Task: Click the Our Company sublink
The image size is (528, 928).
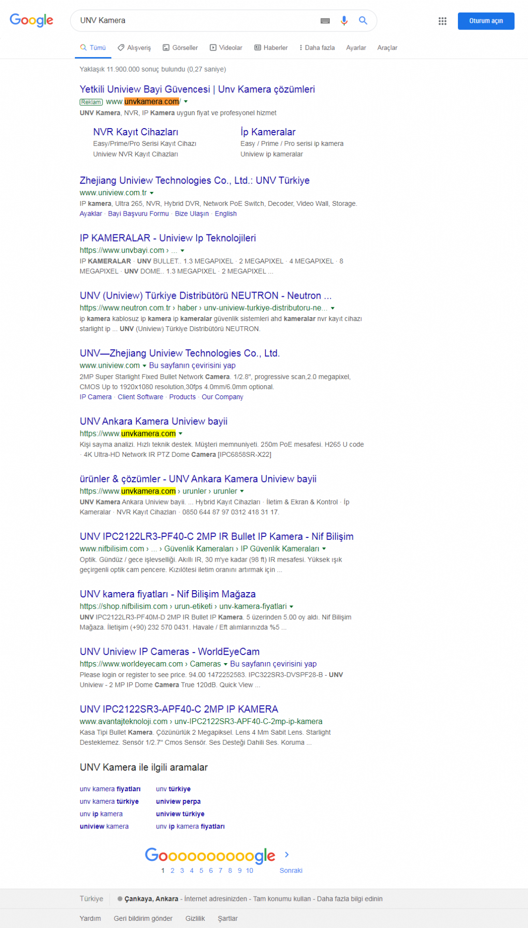Action: (222, 397)
